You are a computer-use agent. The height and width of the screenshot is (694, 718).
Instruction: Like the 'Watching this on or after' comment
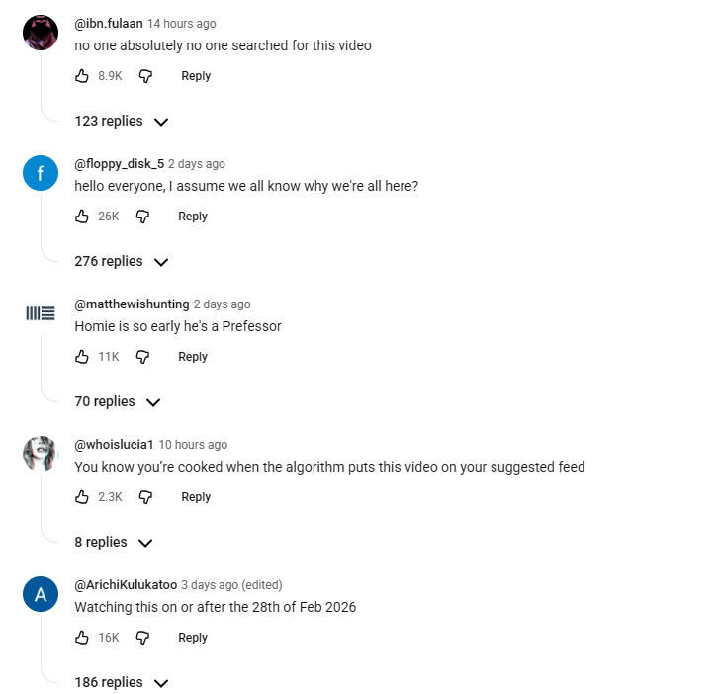(82, 638)
